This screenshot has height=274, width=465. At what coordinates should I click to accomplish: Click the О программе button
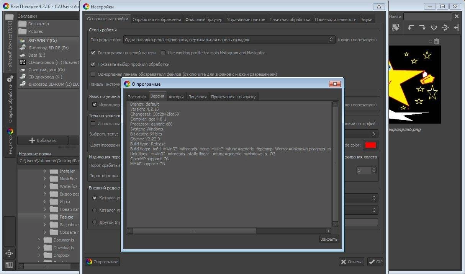102,262
